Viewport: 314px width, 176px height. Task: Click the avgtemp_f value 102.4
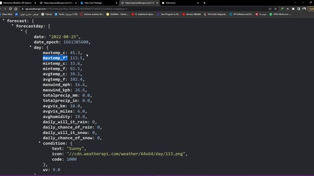[x=76, y=79]
